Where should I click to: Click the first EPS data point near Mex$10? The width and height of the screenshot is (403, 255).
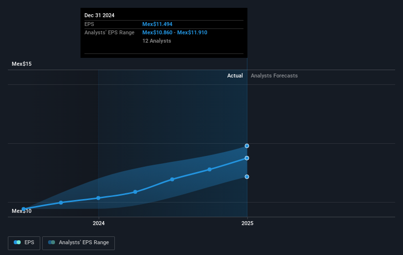coord(24,209)
